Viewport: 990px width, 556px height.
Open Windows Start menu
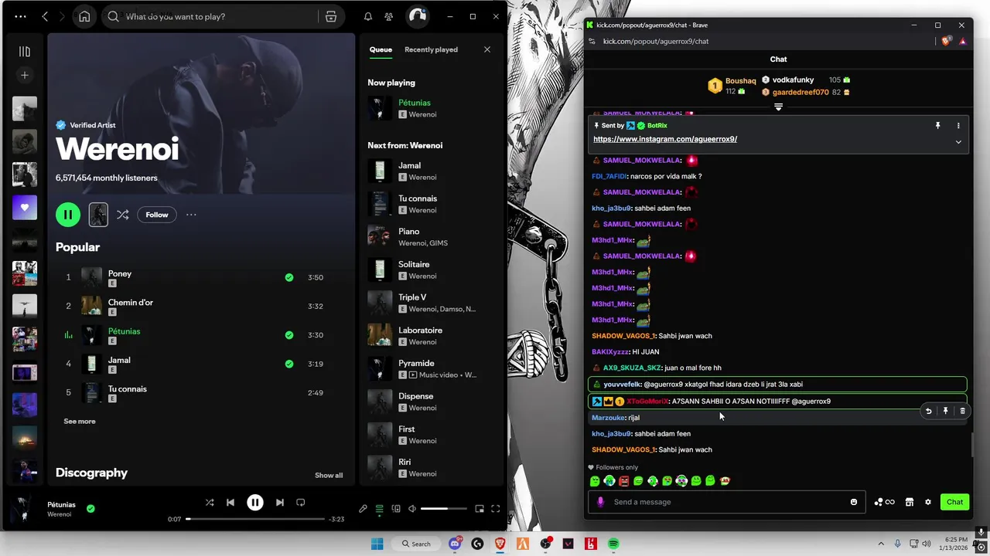point(377,544)
